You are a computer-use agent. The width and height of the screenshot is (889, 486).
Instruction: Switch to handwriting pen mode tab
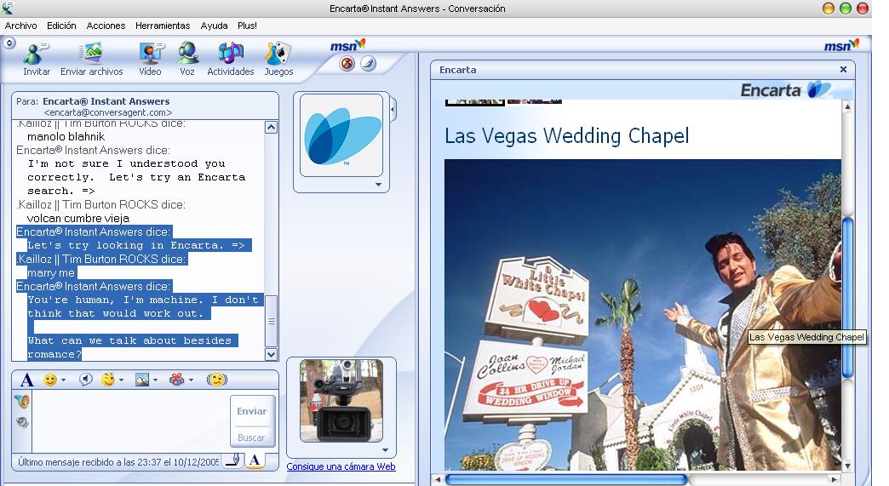(x=232, y=460)
